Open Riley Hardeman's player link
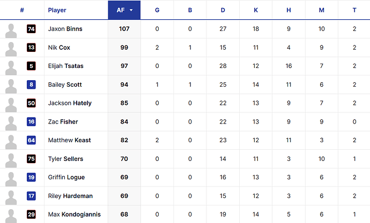 click(x=70, y=196)
